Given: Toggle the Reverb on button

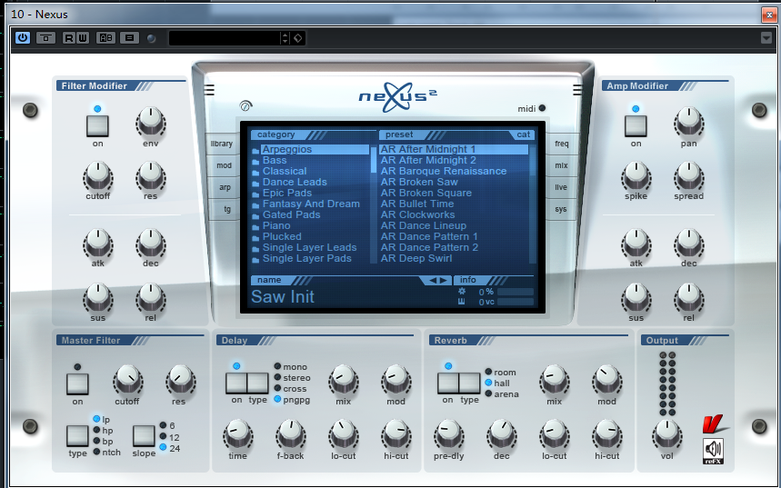Looking at the screenshot, I should point(448,383).
